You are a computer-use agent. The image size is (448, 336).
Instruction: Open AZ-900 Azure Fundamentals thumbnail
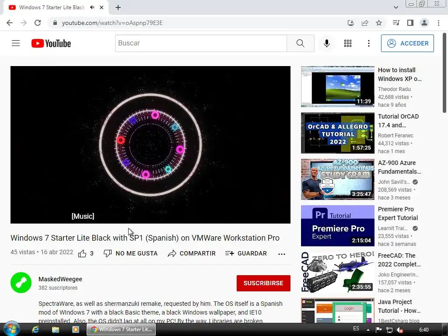[337, 179]
